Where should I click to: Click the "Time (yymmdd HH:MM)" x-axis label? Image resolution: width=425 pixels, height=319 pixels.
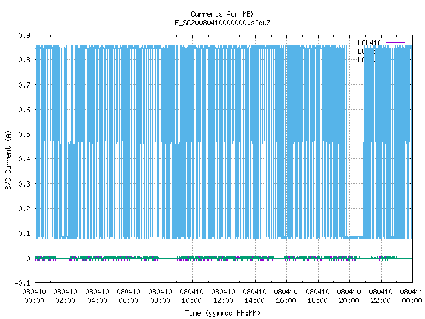[222, 313]
